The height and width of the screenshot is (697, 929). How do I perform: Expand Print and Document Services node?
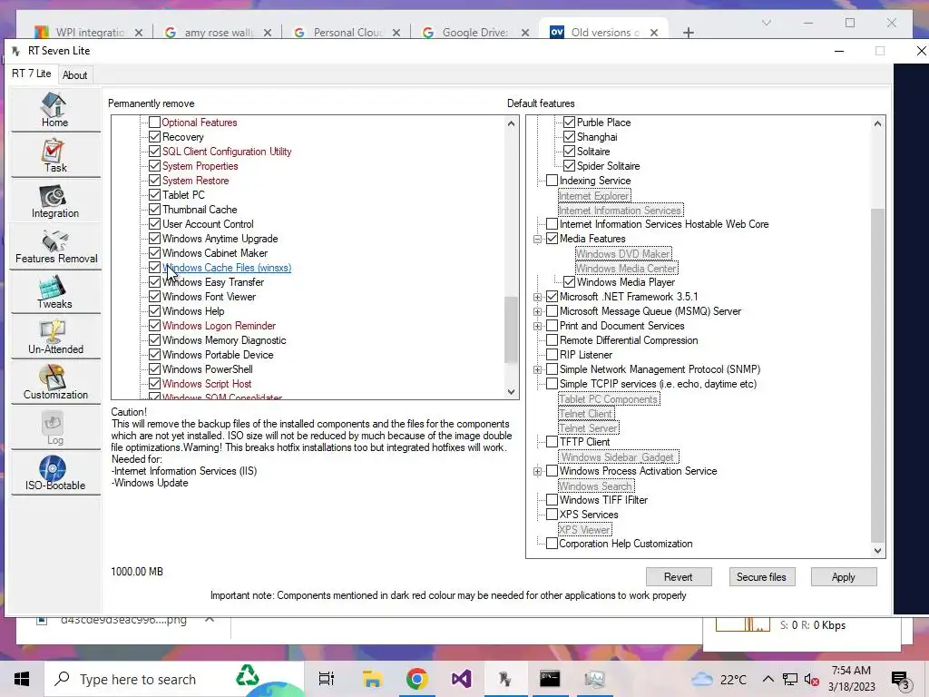coord(537,326)
